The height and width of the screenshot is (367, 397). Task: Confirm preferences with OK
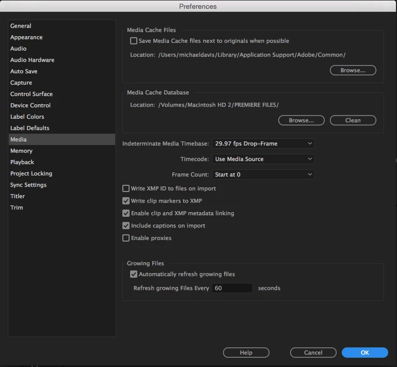click(x=365, y=353)
